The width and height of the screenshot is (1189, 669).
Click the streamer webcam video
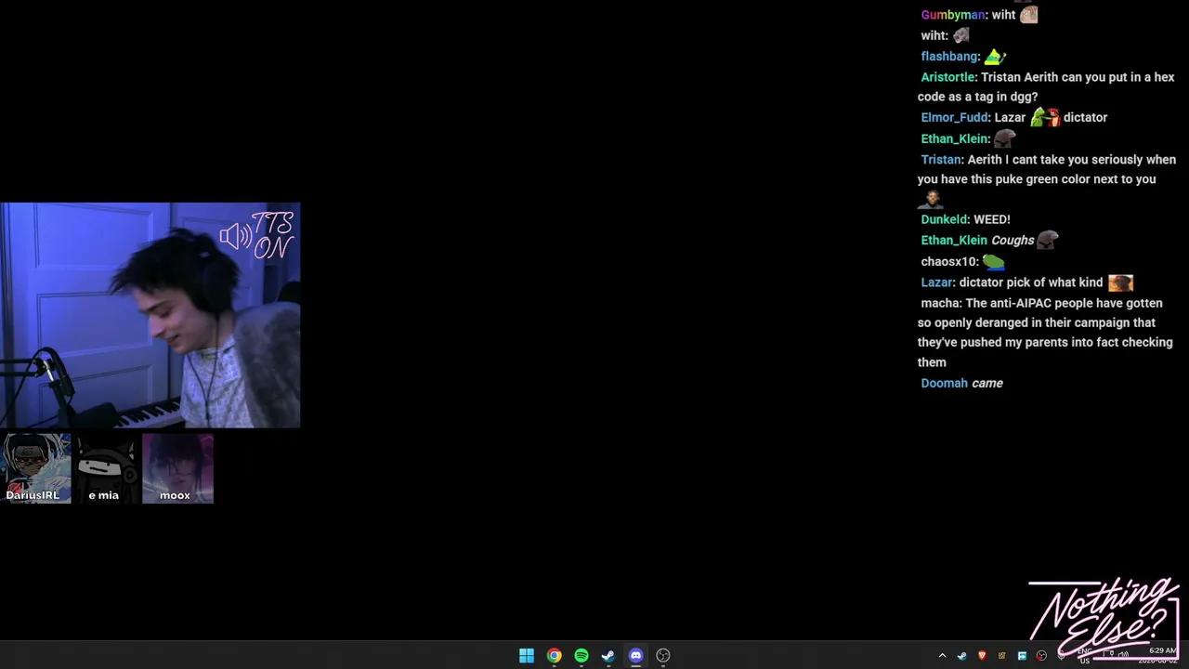150,315
